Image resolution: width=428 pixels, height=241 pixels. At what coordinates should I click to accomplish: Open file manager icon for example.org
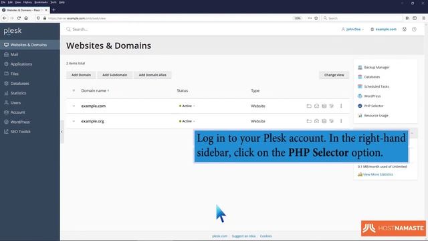click(309, 121)
